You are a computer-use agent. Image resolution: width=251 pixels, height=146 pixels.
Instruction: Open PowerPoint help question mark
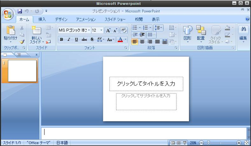pos(248,19)
